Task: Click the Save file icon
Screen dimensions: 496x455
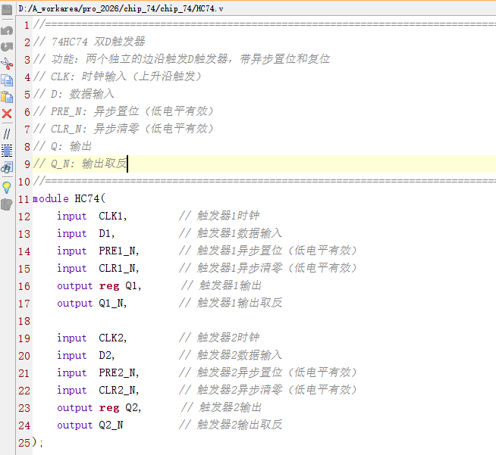Action: pyautogui.click(x=7, y=10)
